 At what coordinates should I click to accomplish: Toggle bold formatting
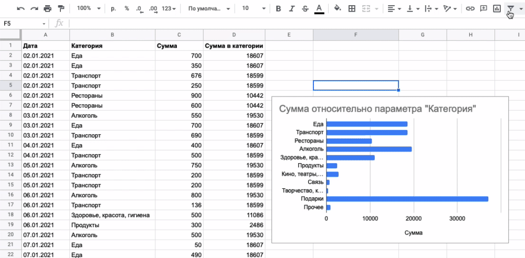[x=278, y=9]
